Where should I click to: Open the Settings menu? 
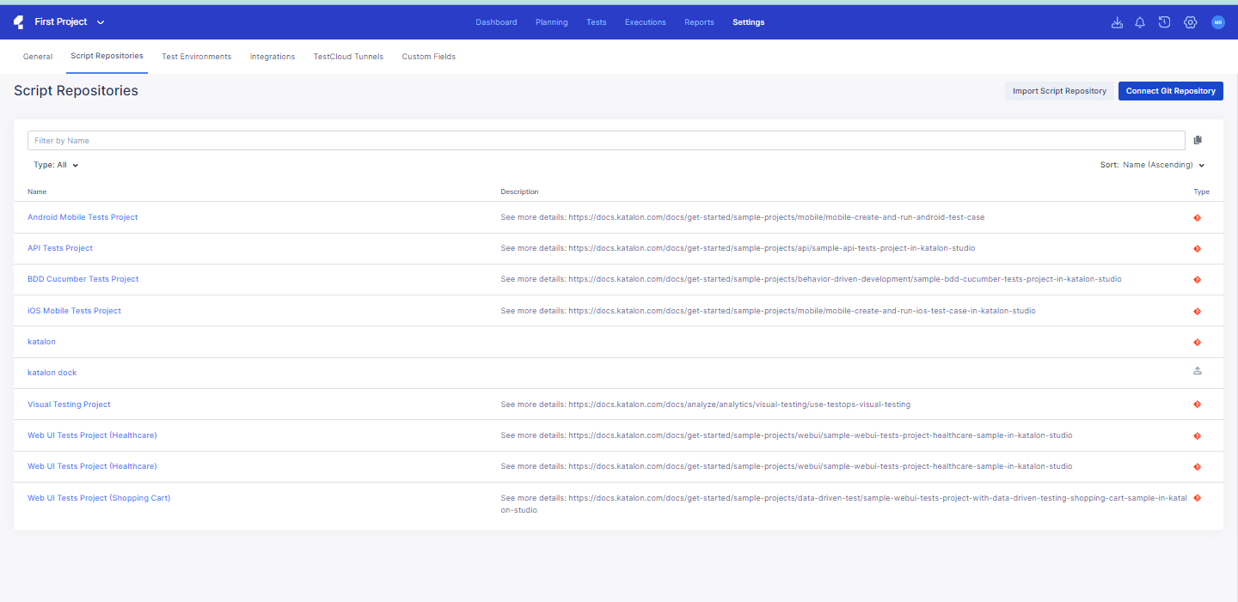[748, 22]
